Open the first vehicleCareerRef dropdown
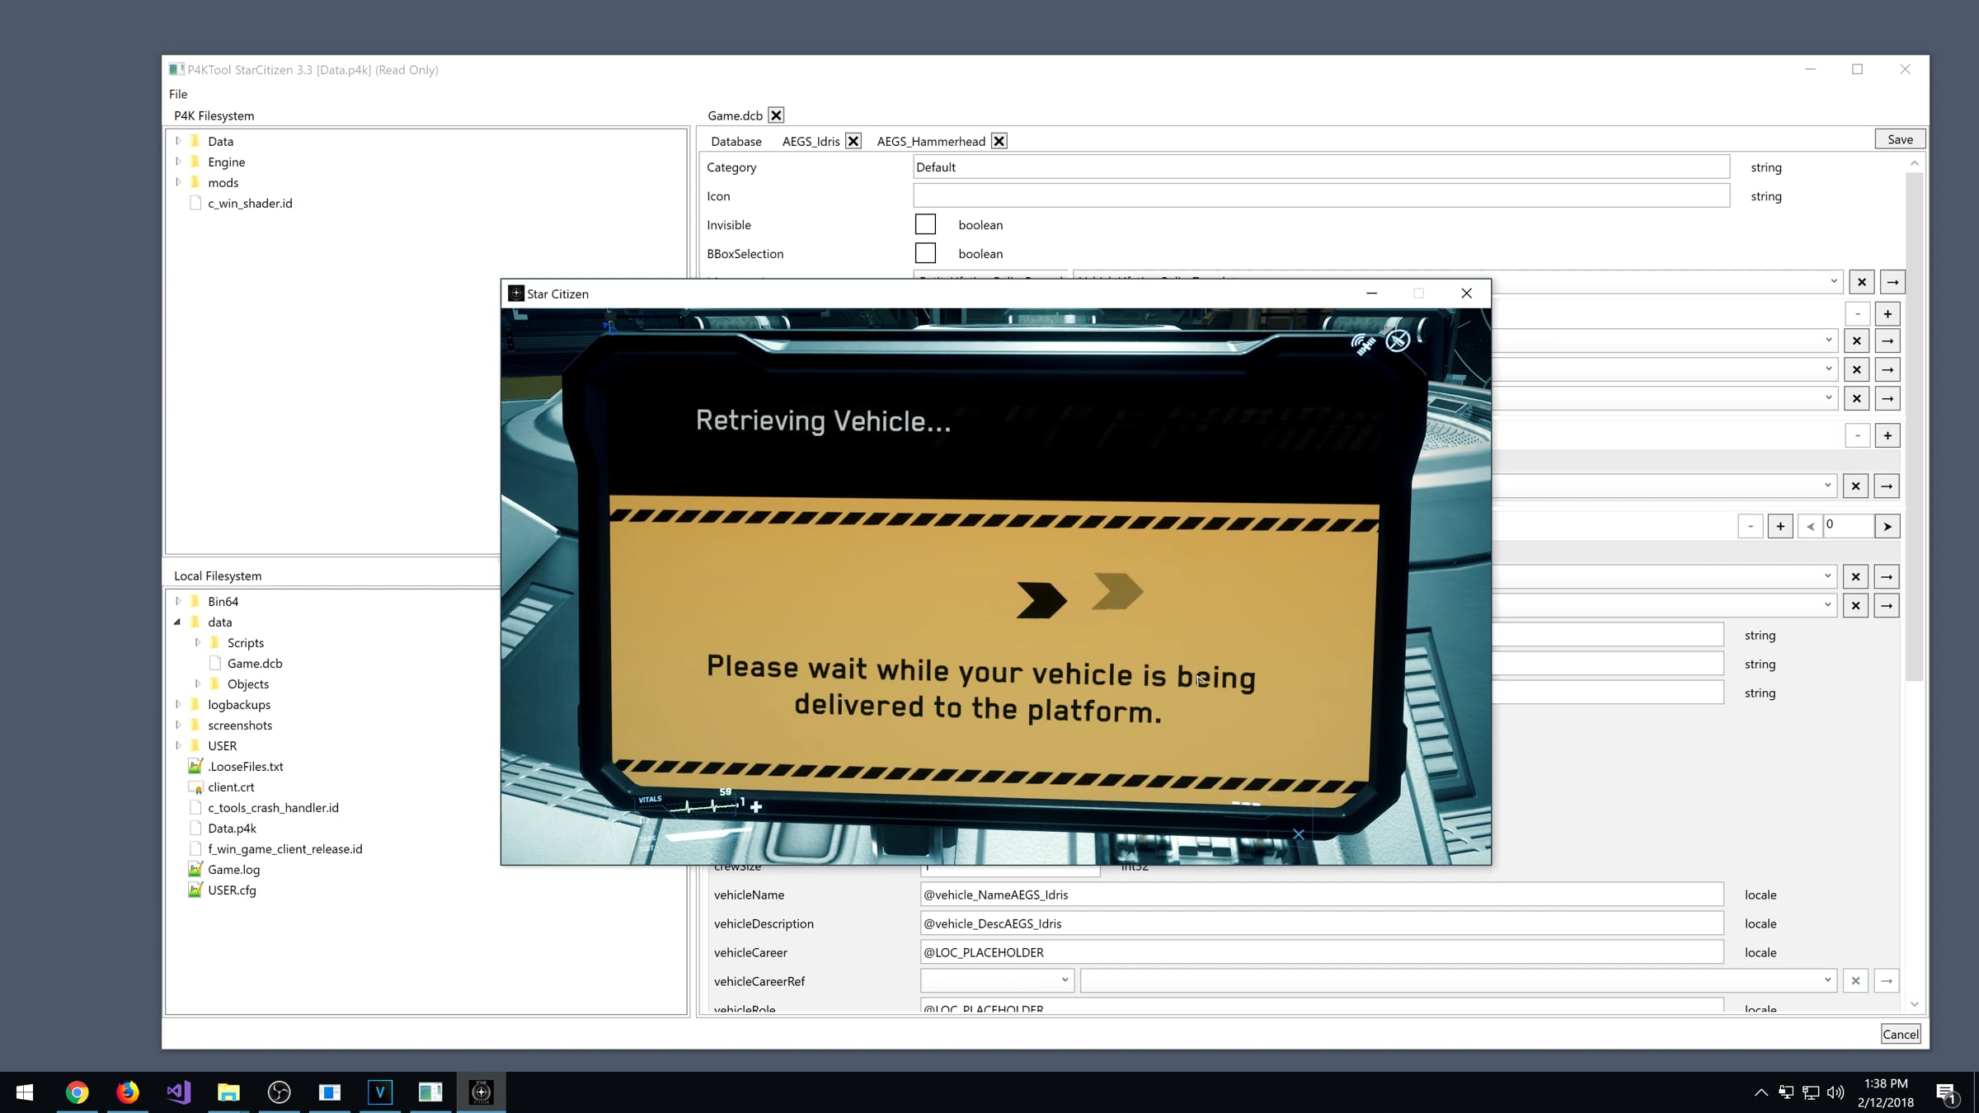Image resolution: width=1979 pixels, height=1113 pixels. tap(997, 980)
